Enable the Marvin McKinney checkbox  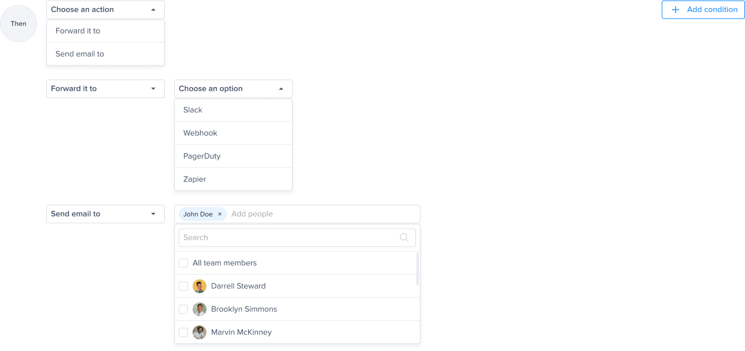(183, 333)
